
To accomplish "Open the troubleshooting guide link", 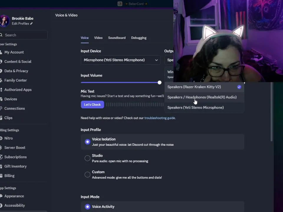I will pos(159,118).
